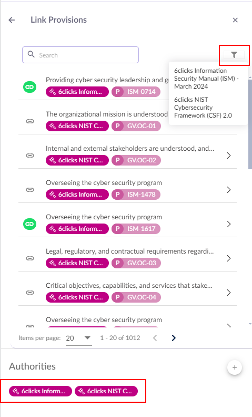The width and height of the screenshot is (252, 417).
Task: Go to the next page of provisions
Action: [174, 338]
